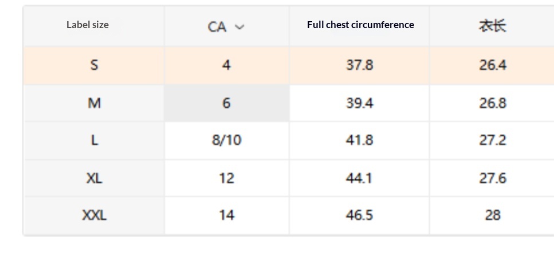Click the CA size 12 cell
Viewport: 554px width, 263px height.
pos(226,178)
